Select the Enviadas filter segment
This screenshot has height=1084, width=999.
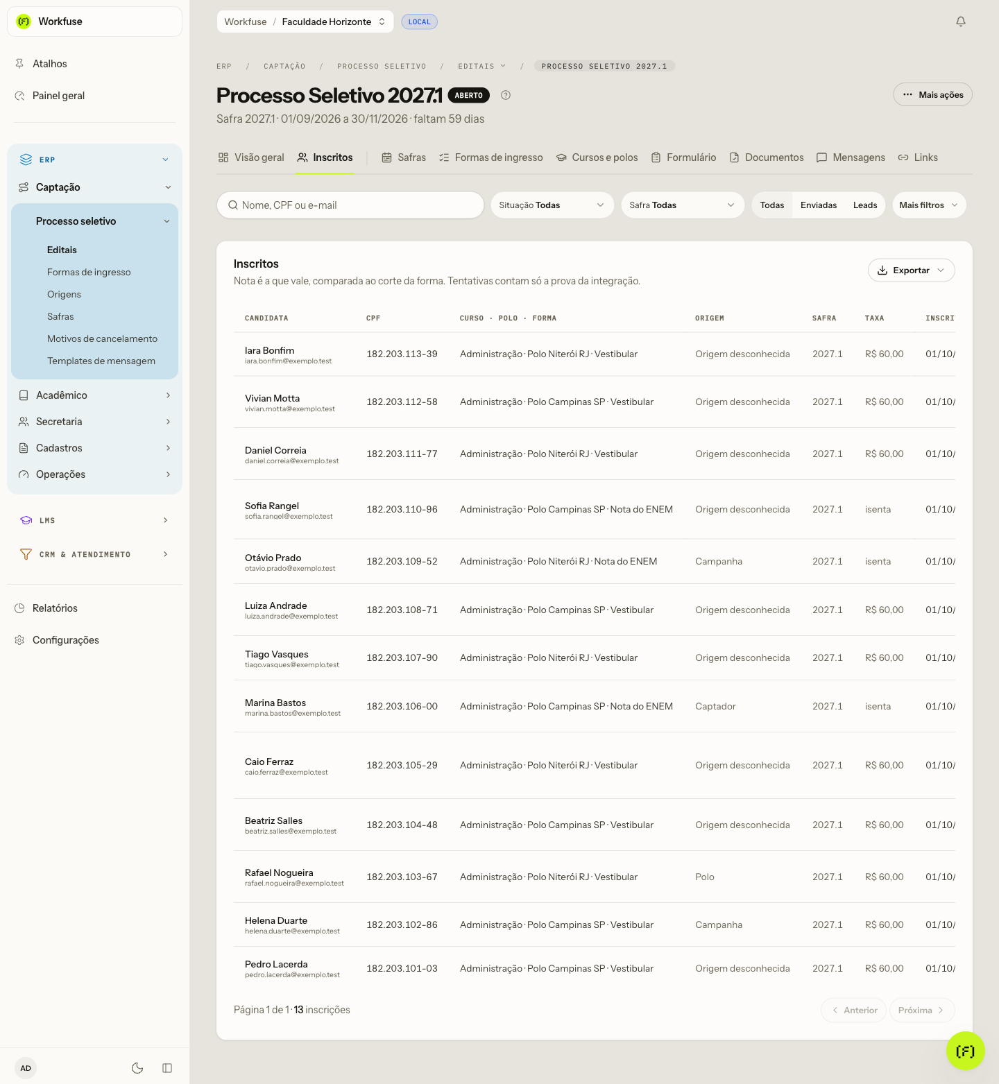819,205
